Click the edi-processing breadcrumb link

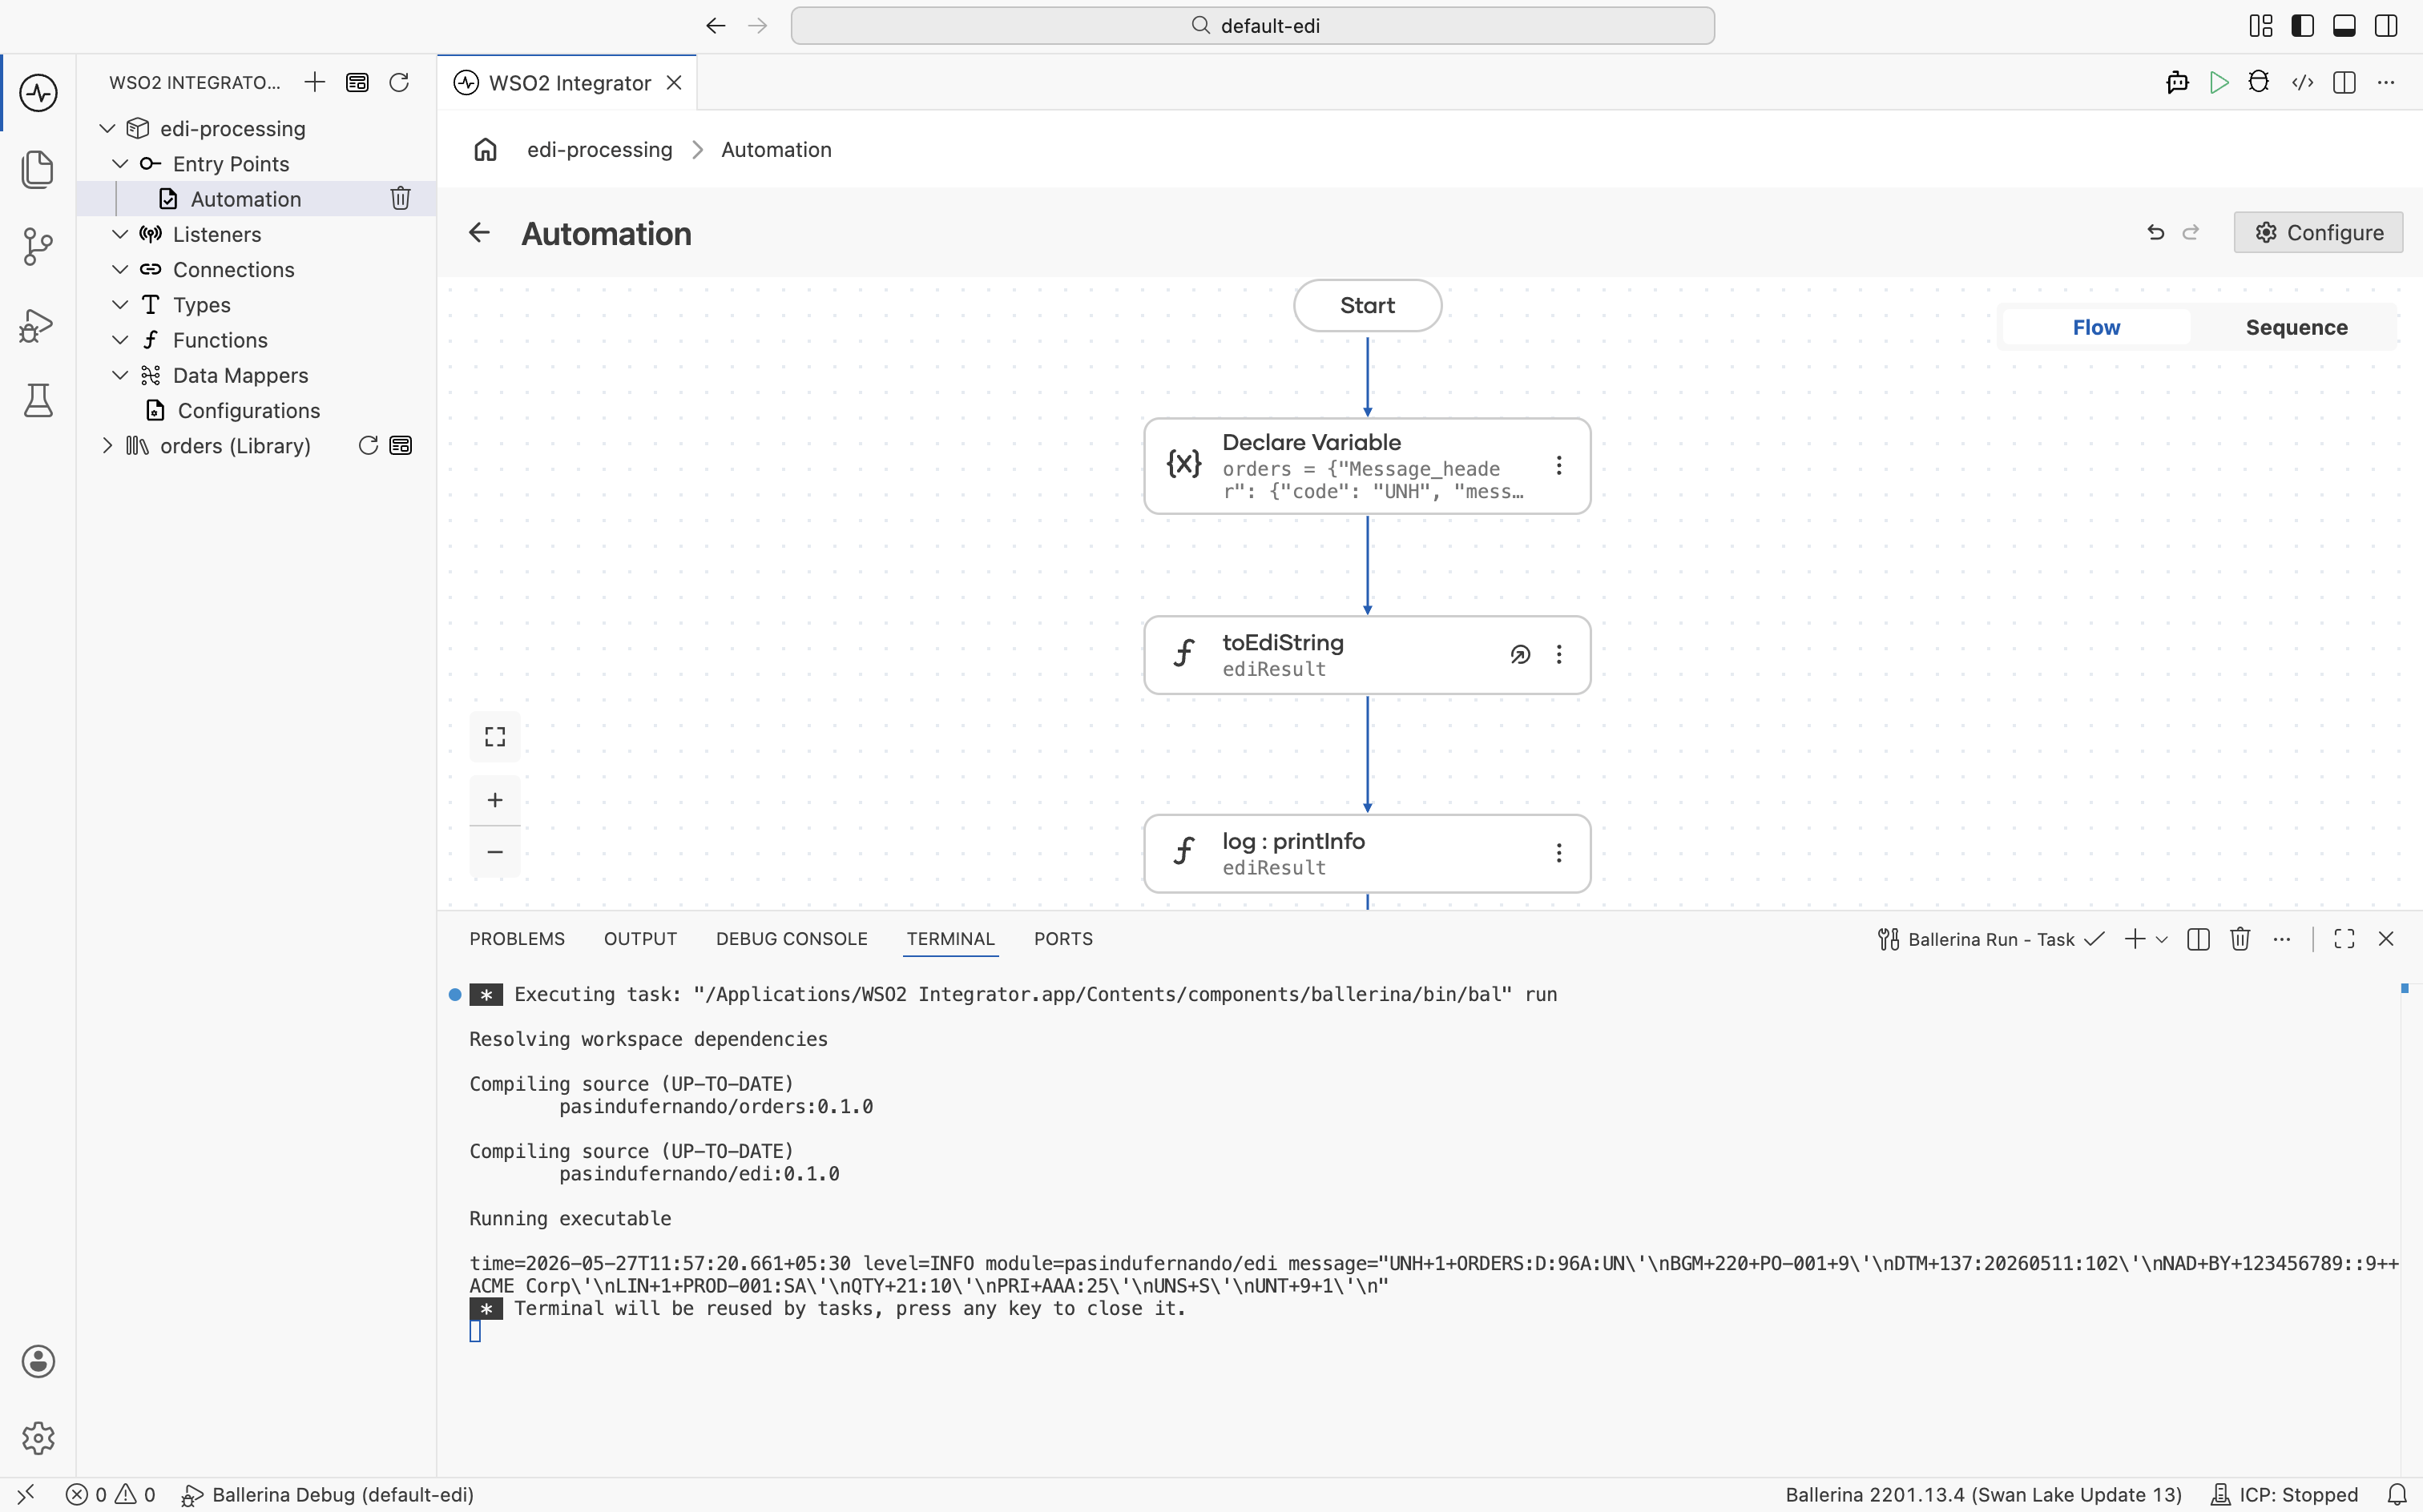(x=599, y=149)
